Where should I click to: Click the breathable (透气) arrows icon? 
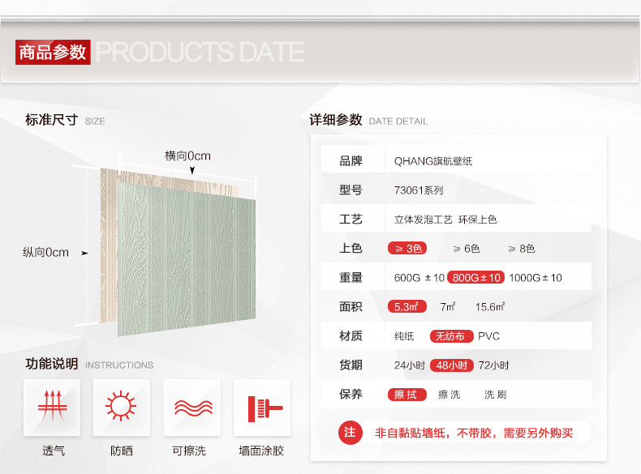click(52, 407)
